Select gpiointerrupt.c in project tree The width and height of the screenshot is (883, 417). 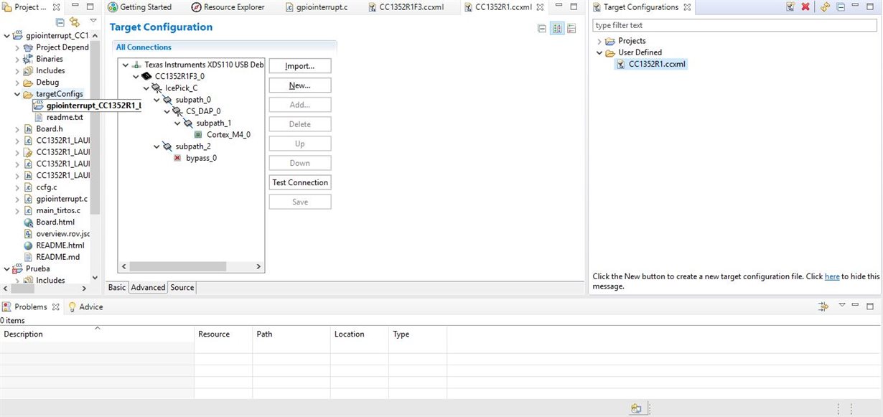(x=62, y=199)
